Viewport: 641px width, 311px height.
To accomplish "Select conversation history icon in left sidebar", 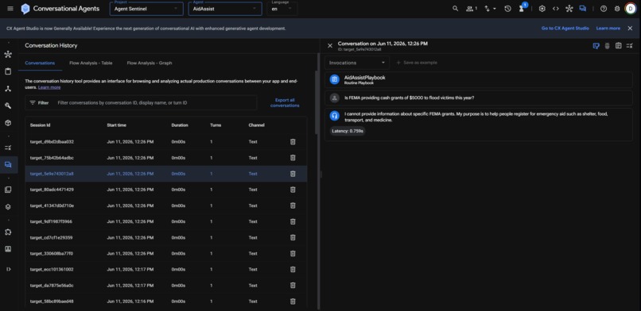I will 8,165.
